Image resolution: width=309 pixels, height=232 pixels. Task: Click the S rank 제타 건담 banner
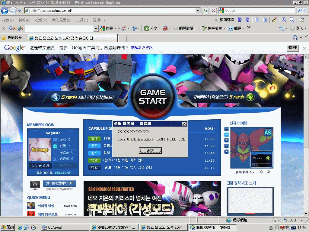(x=82, y=97)
